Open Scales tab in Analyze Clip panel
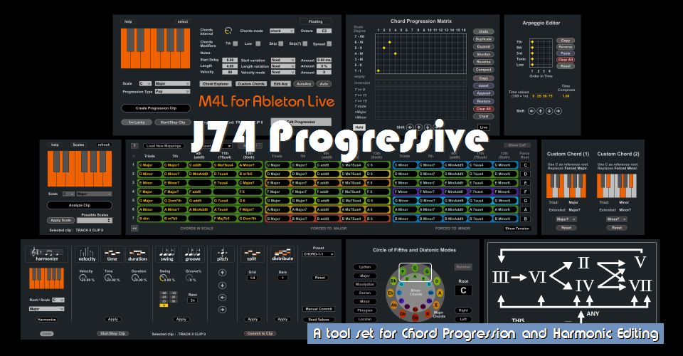 click(78, 145)
